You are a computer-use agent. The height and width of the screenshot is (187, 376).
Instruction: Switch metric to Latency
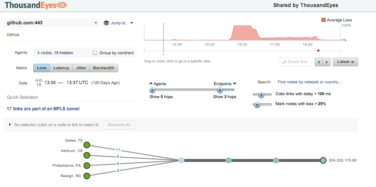(61, 68)
